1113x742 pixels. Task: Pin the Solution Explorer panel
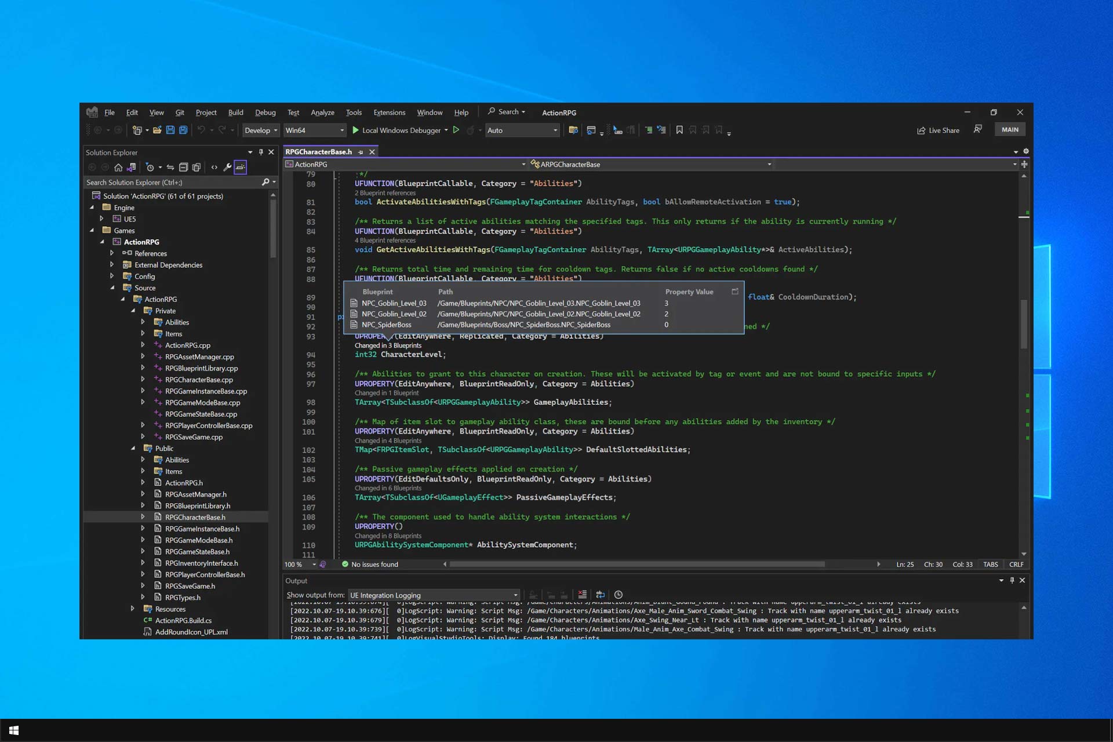(x=261, y=152)
